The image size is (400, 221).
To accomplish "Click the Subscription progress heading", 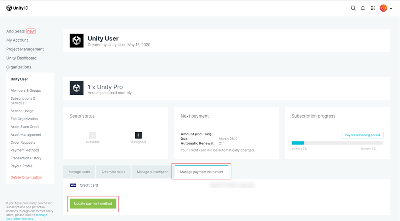I will (x=313, y=116).
